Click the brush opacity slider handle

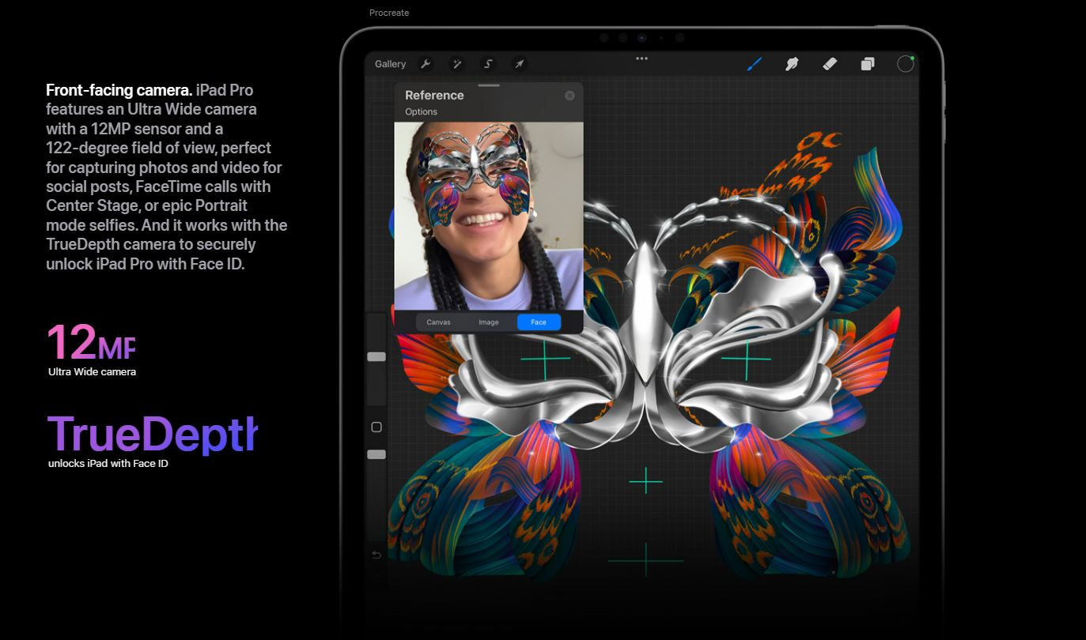[377, 454]
